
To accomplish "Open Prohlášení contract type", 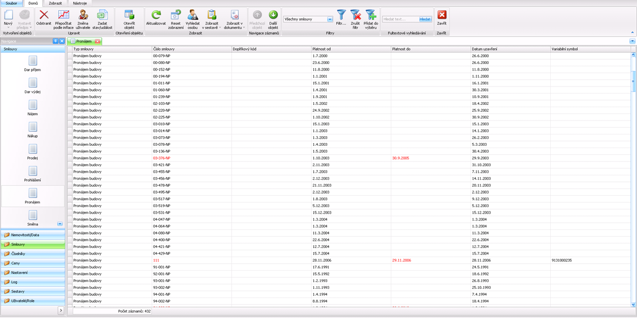I will point(32,174).
